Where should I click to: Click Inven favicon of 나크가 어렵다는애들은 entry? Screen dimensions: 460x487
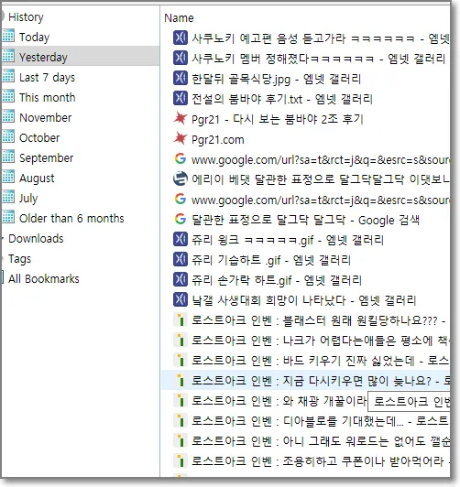(x=181, y=341)
